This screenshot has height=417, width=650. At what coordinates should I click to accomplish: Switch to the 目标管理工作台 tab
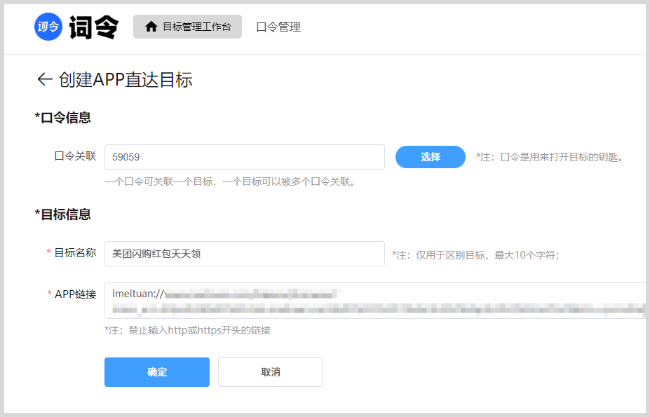187,27
